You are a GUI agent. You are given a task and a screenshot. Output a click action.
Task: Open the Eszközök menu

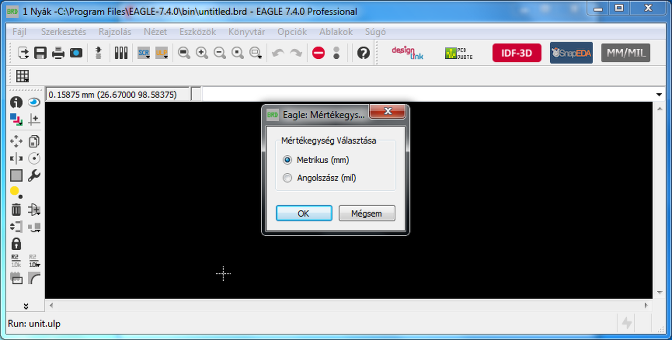(198, 31)
